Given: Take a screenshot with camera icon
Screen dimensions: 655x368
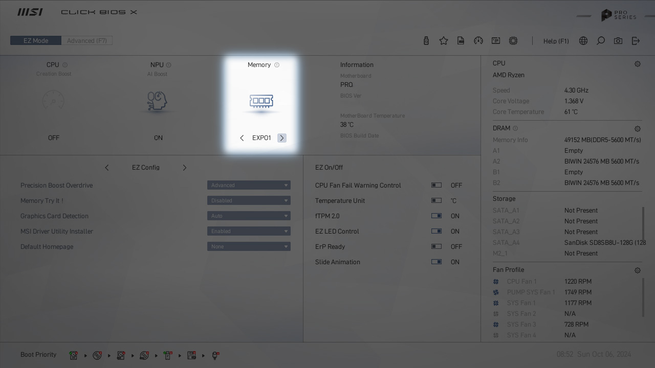Looking at the screenshot, I should coord(618,41).
